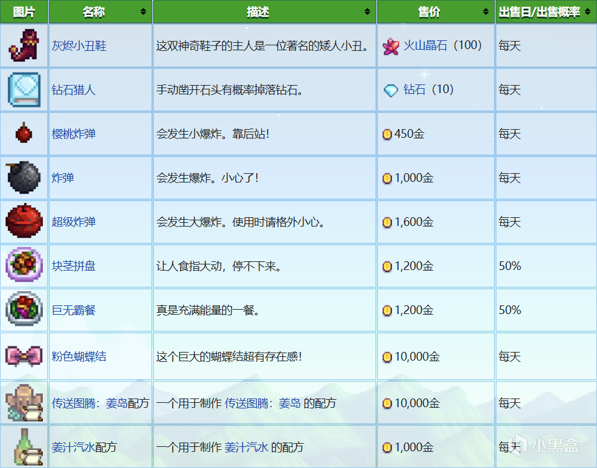Click 50% in the 巨无霸餐 row
The height and width of the screenshot is (468, 597).
[x=510, y=310]
